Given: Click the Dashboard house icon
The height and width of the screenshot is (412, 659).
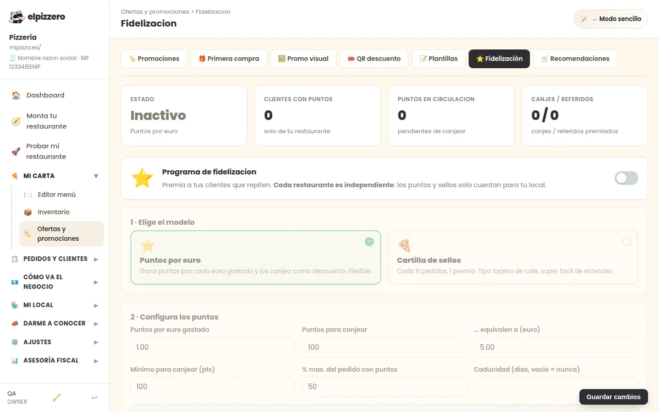Looking at the screenshot, I should (x=16, y=95).
